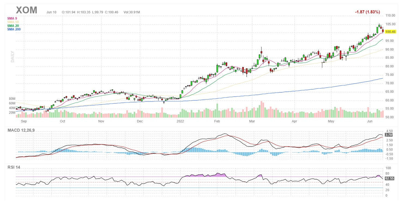Click the 110.00 price axis label
This screenshot has width=404, height=201.
[390, 16]
